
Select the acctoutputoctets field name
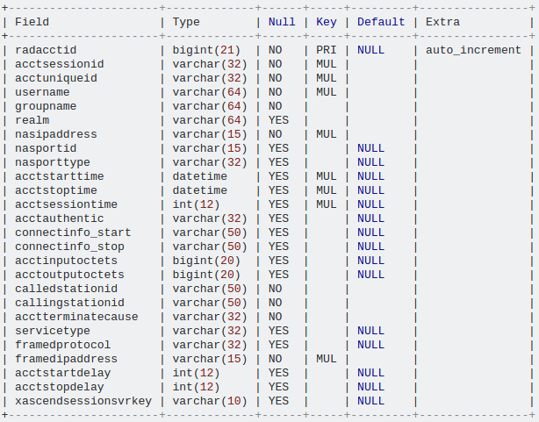tap(69, 275)
